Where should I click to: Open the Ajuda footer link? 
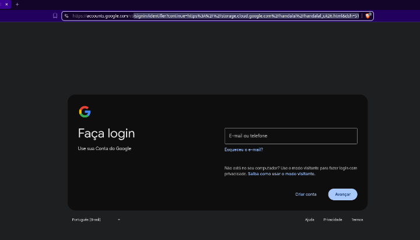(309, 220)
